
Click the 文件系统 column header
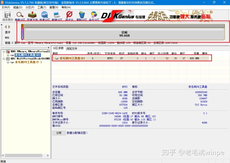click(x=110, y=53)
